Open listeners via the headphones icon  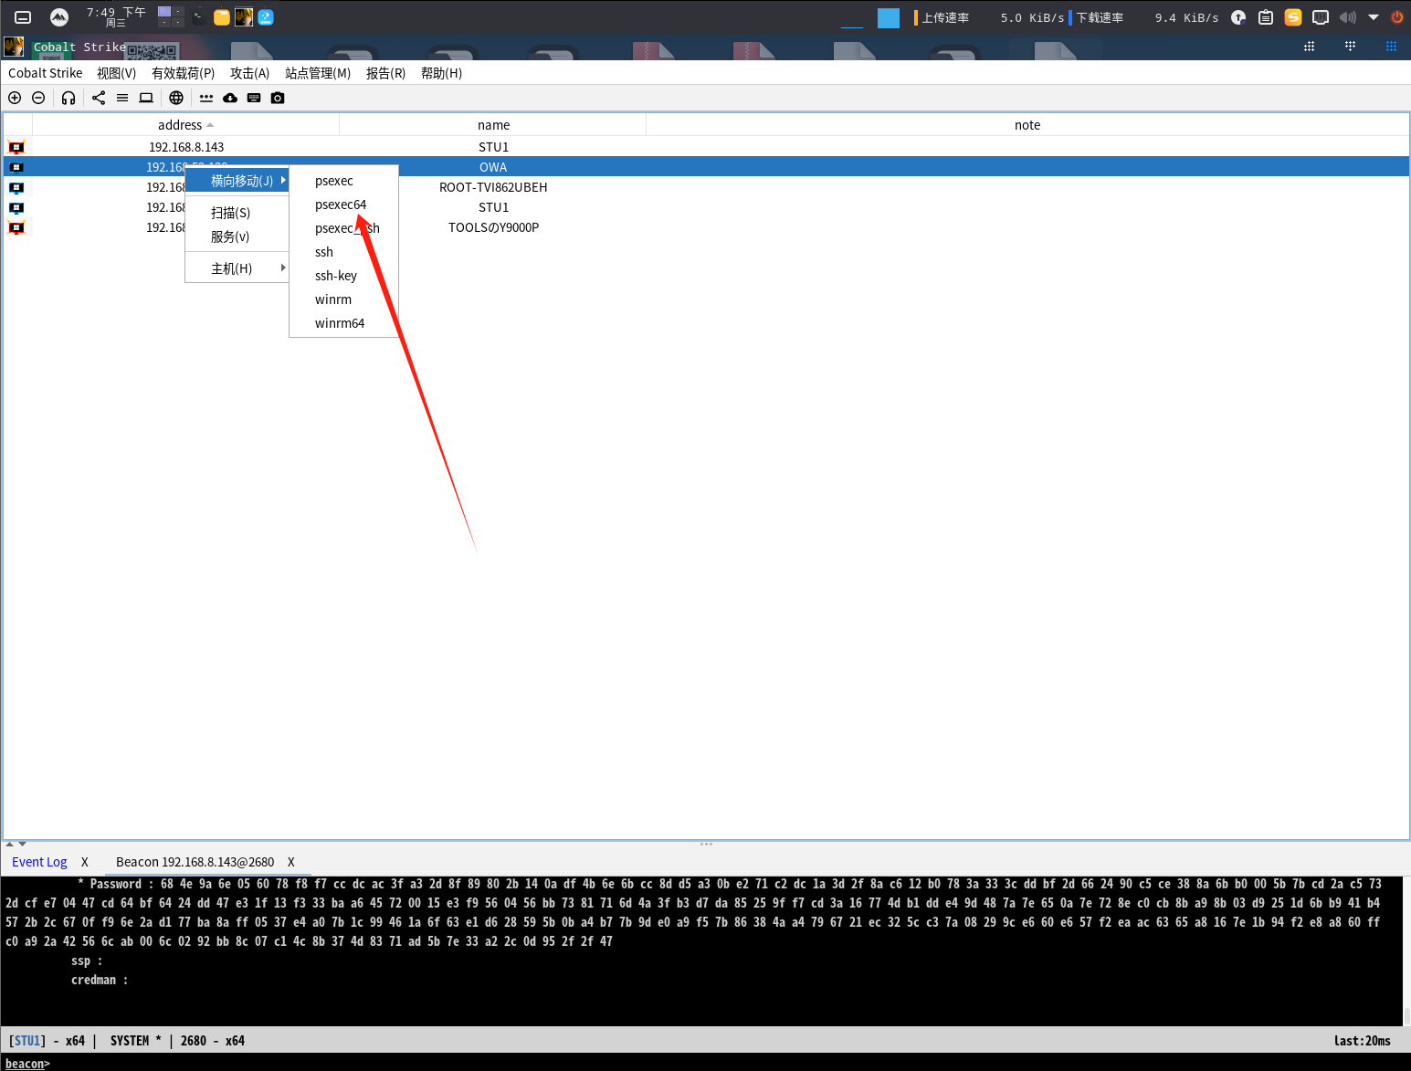click(x=68, y=98)
